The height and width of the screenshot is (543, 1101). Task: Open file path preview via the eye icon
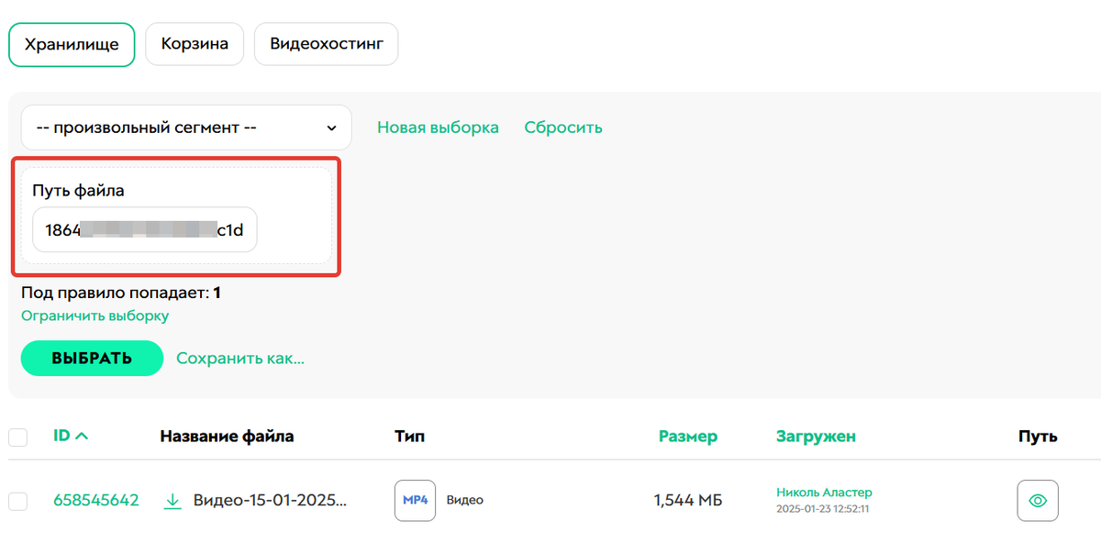pos(1037,500)
